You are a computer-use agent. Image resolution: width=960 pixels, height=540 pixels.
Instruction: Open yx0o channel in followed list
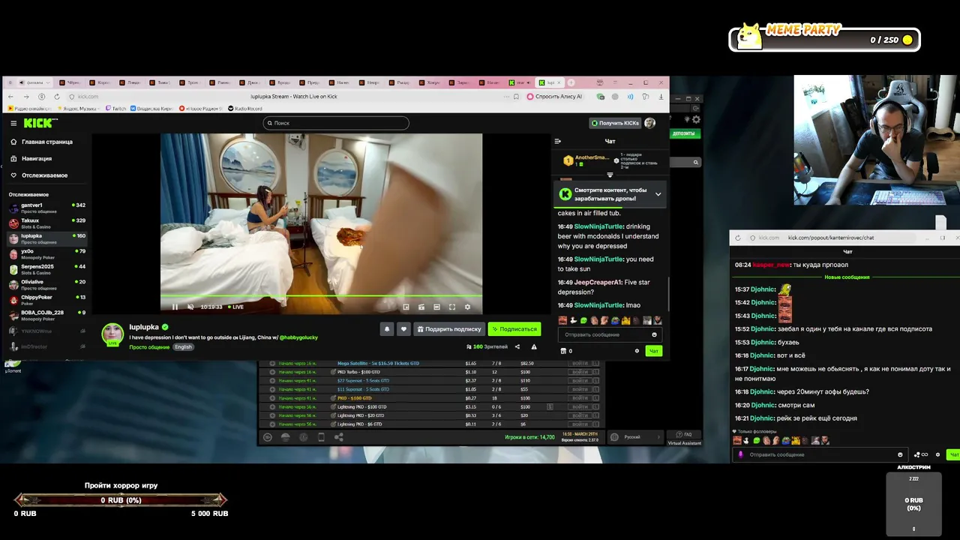pos(46,254)
